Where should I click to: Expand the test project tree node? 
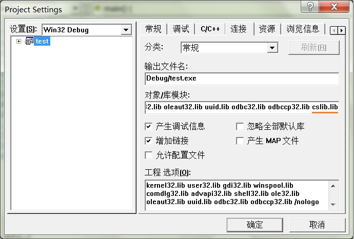pos(19,41)
